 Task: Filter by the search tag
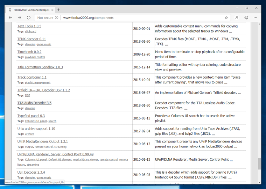52,121
